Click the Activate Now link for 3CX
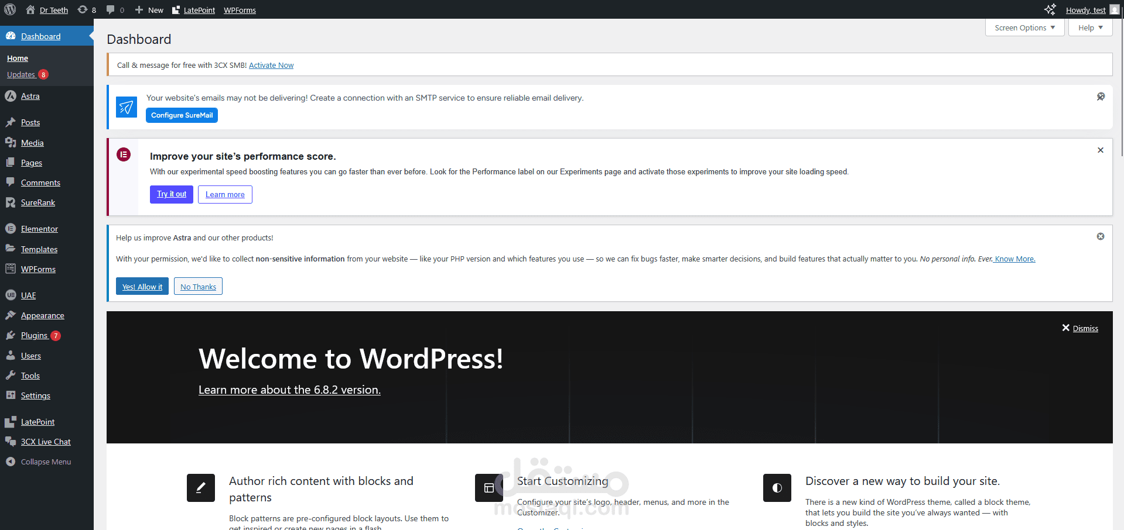The width and height of the screenshot is (1124, 530). 271,65
